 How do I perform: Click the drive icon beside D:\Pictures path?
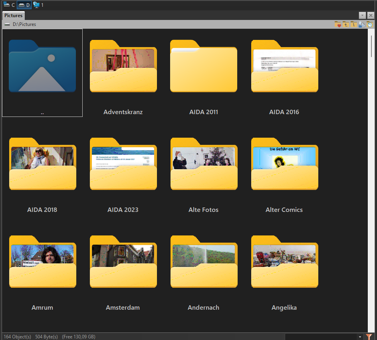pos(7,24)
